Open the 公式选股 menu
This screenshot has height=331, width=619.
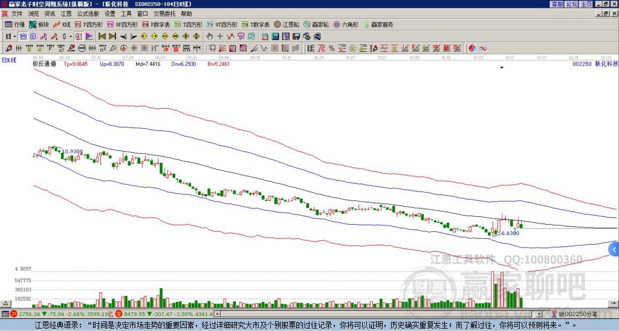[88, 14]
